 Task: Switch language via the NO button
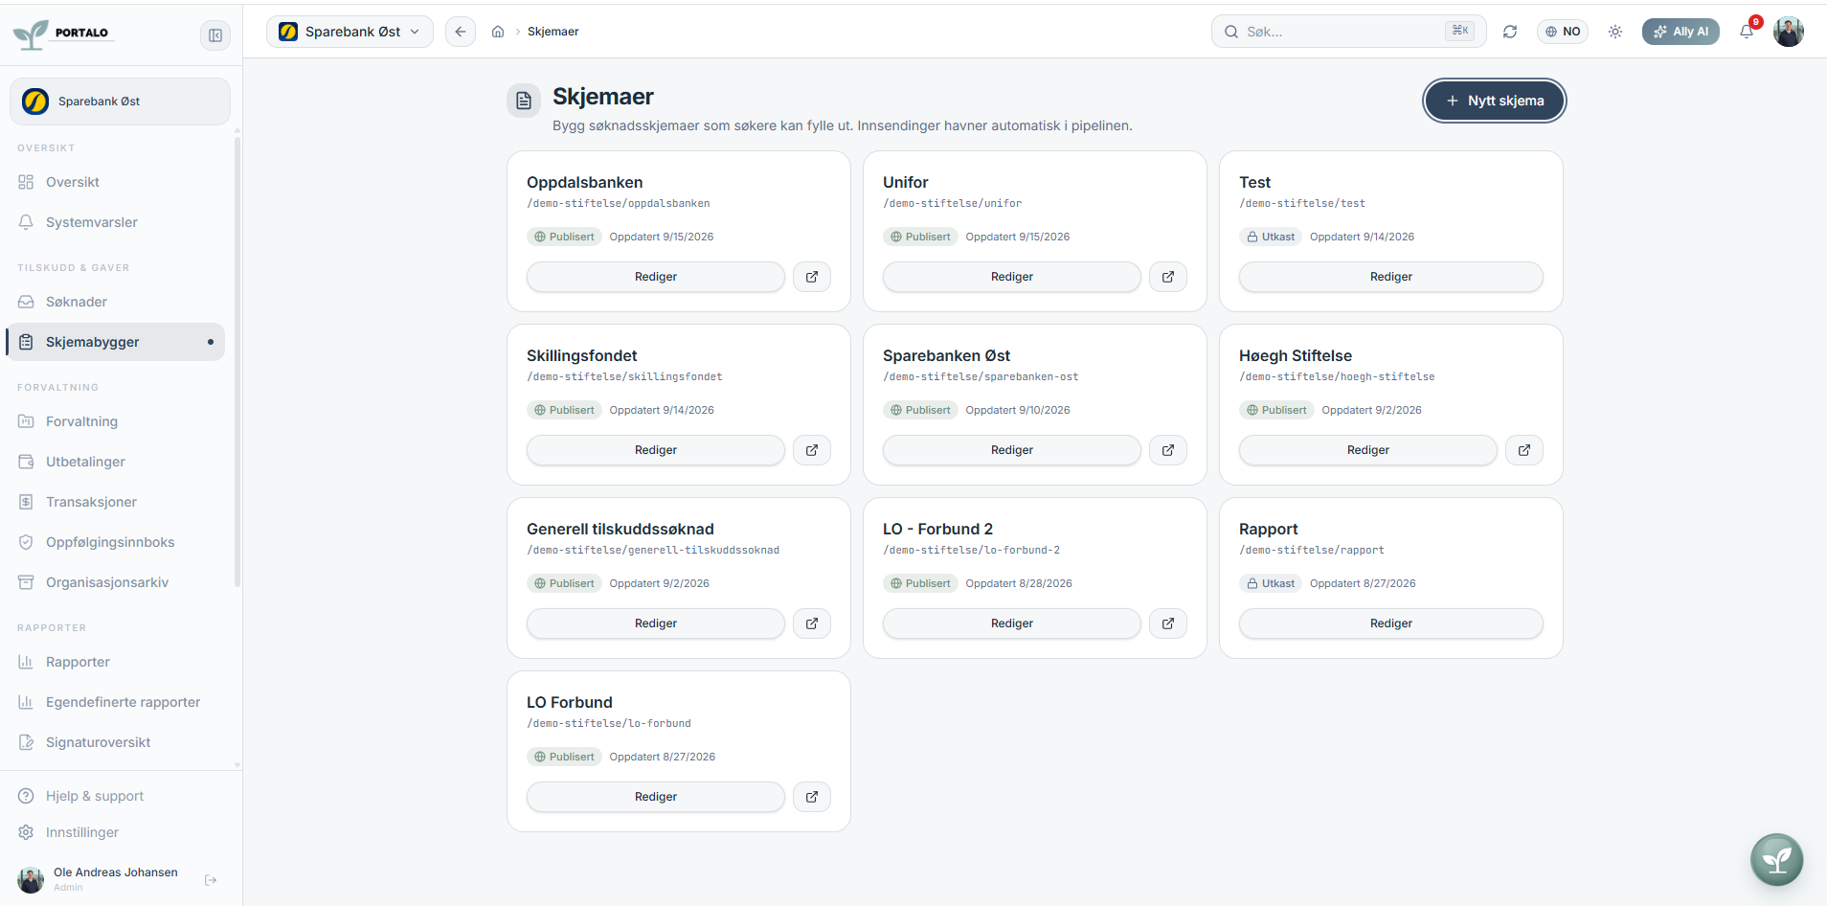click(1563, 32)
